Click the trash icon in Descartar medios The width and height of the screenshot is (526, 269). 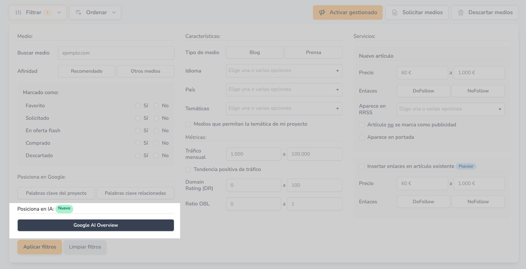point(461,13)
